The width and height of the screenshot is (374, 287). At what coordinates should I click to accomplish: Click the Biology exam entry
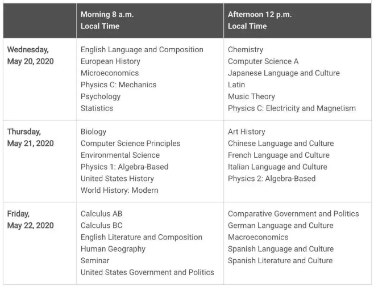93,132
